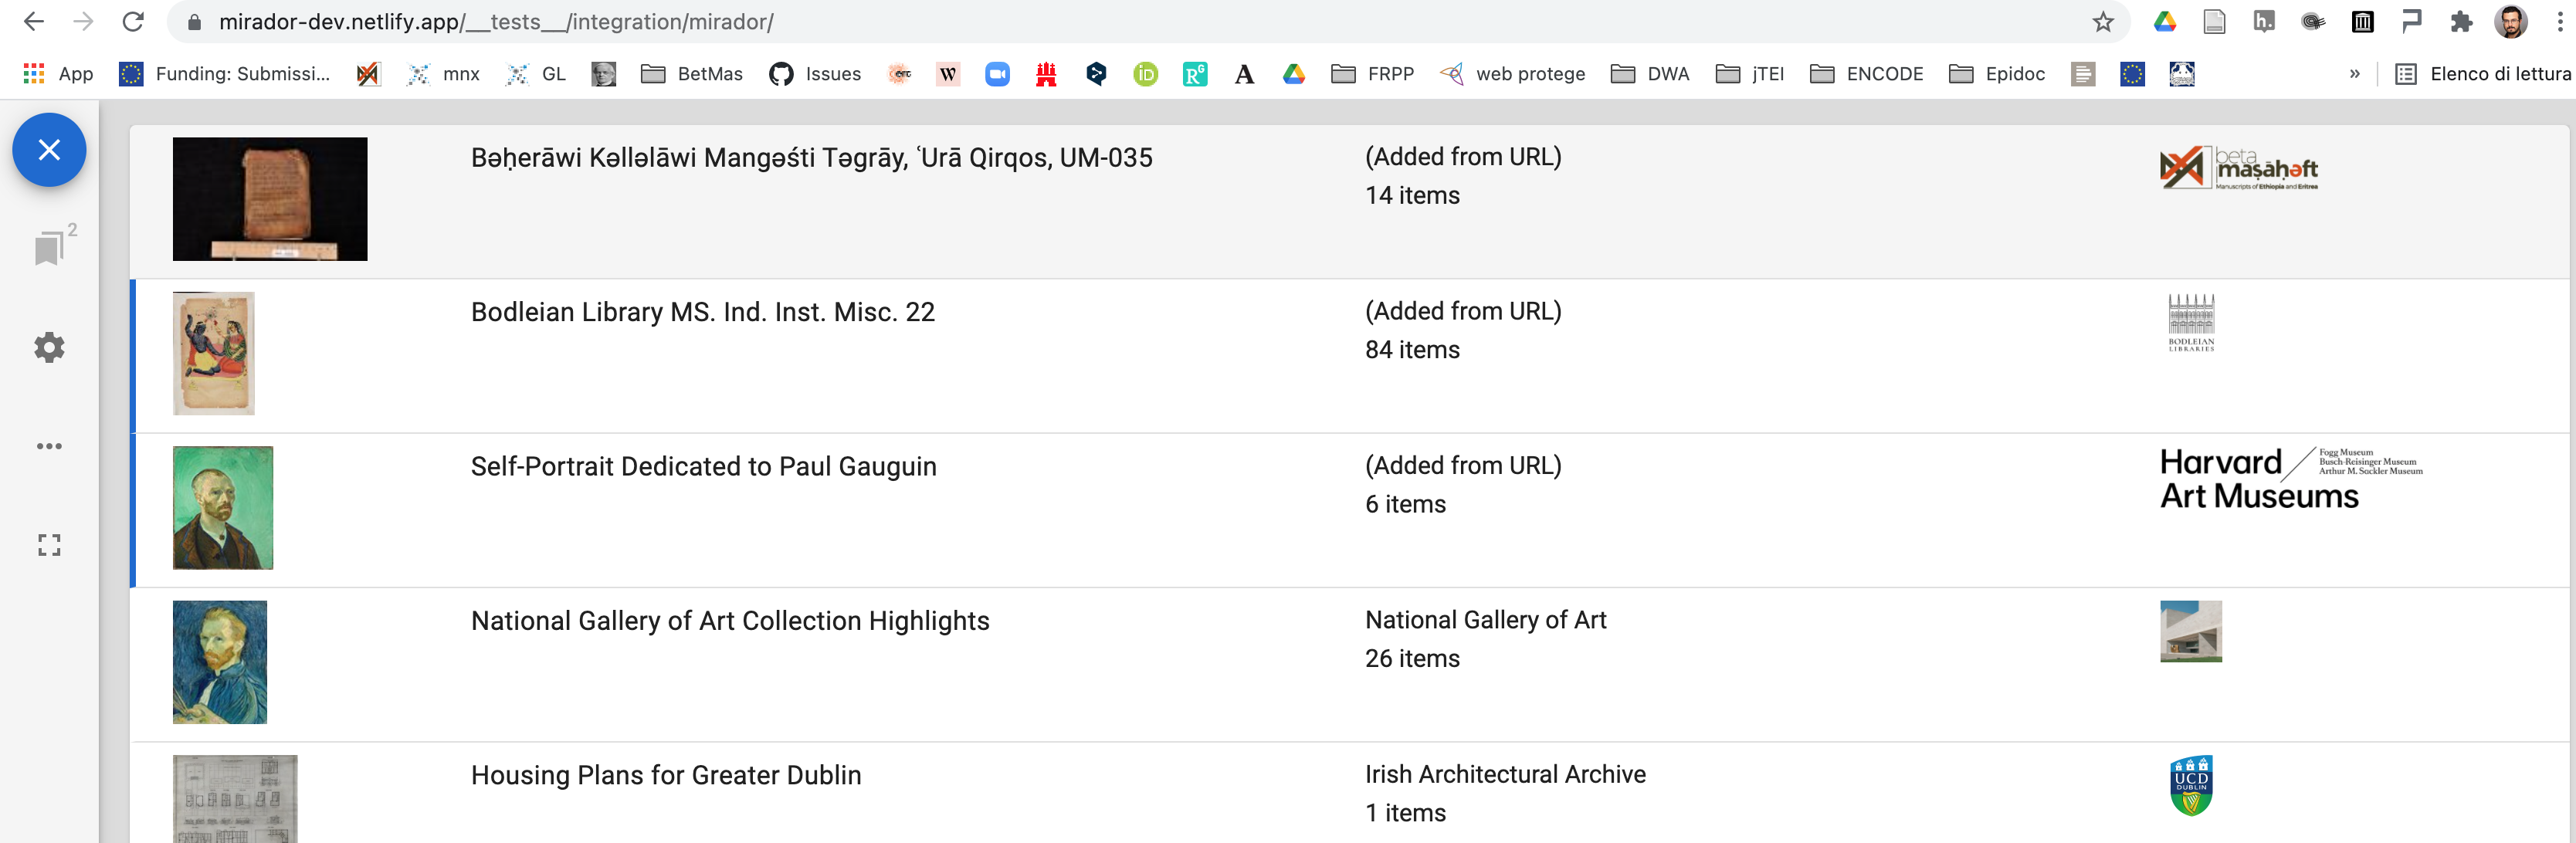Click the Bodleian Indian painting thumbnail
Viewport: 2576px width, 843px height.
click(214, 353)
